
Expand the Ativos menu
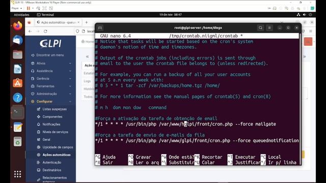(x=50, y=63)
